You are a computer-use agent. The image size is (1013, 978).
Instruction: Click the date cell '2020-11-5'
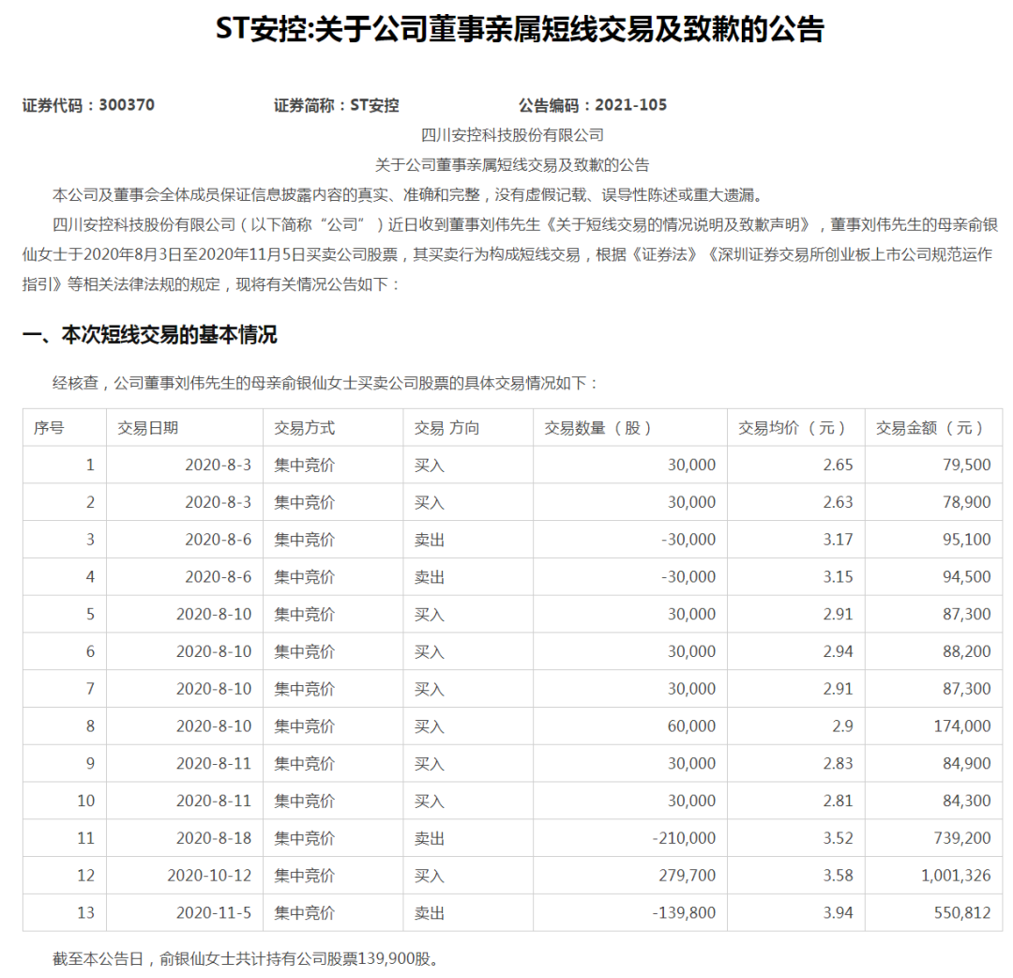point(214,913)
